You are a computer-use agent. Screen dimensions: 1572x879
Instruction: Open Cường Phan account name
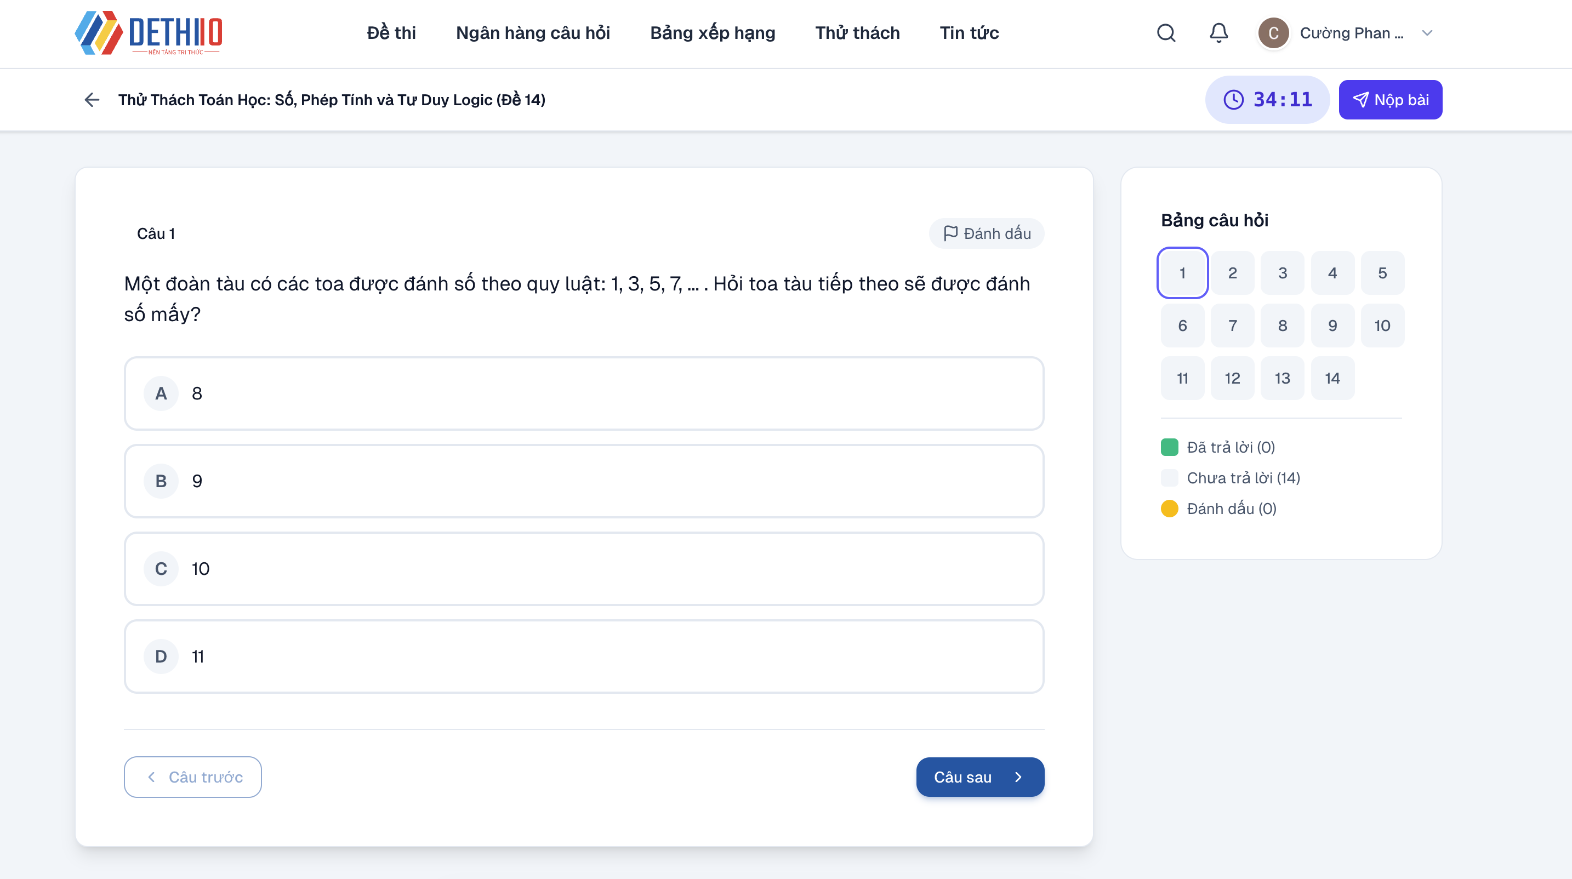click(x=1351, y=33)
